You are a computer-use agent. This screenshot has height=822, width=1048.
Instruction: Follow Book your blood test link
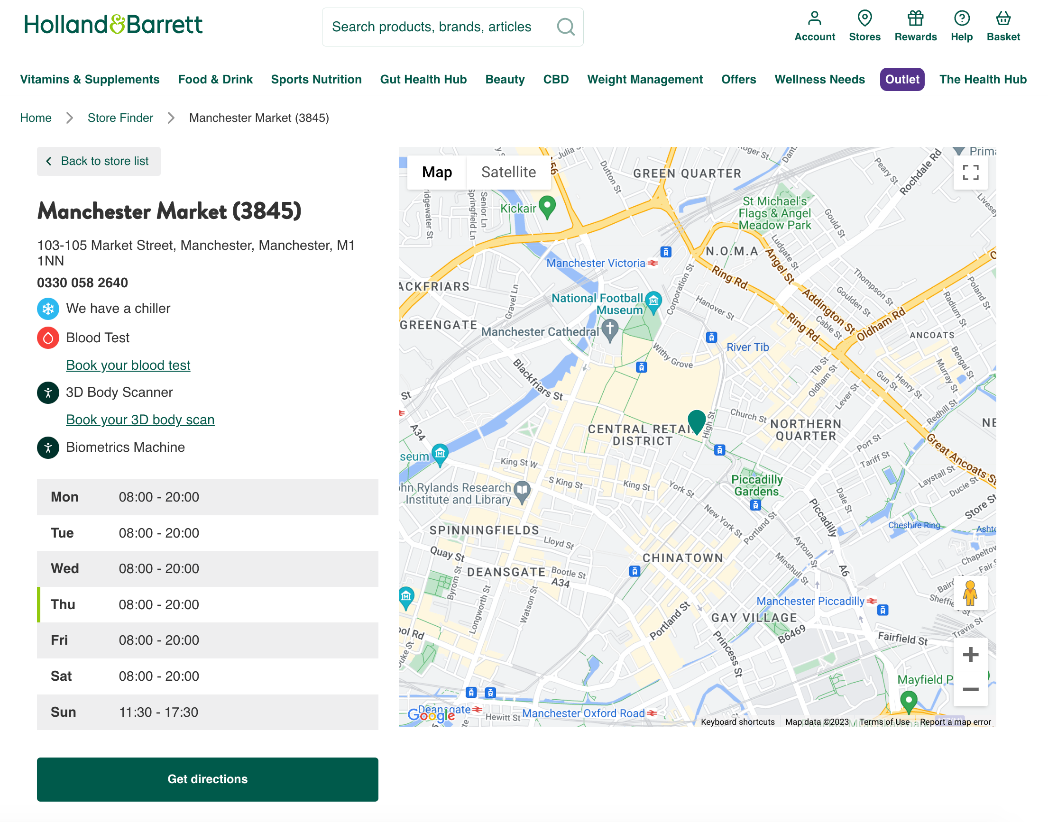coord(128,365)
